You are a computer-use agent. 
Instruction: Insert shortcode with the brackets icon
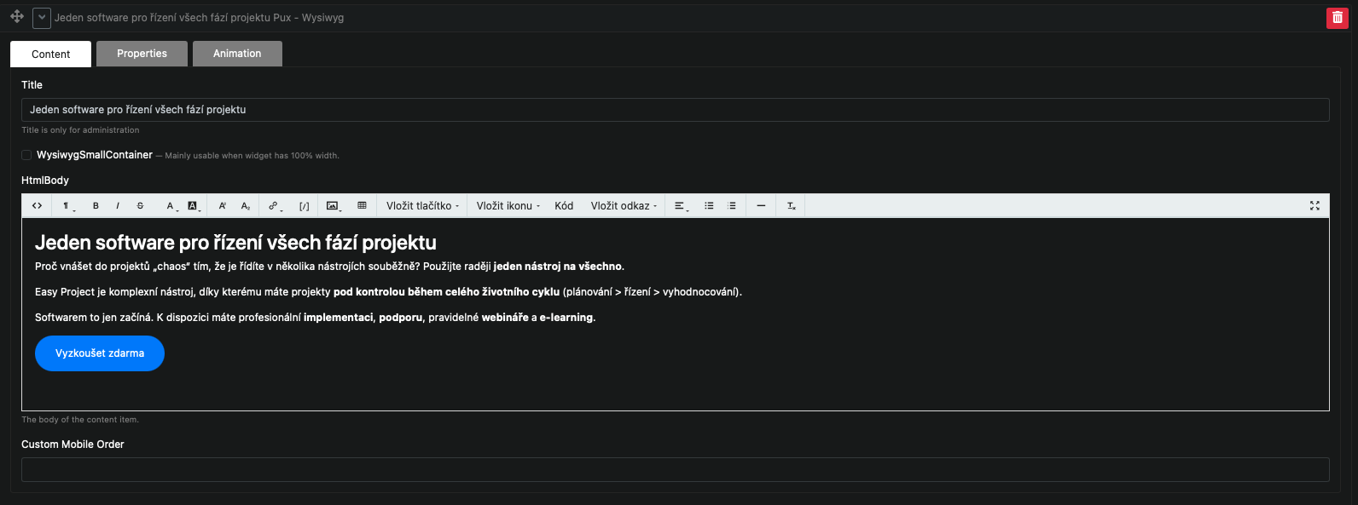tap(304, 206)
